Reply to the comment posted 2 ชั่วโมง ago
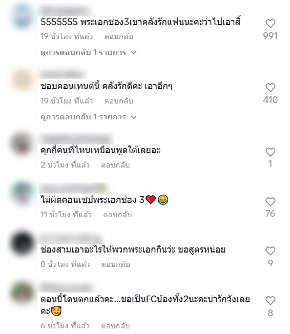This screenshot has height=334, width=290. (x=115, y=165)
